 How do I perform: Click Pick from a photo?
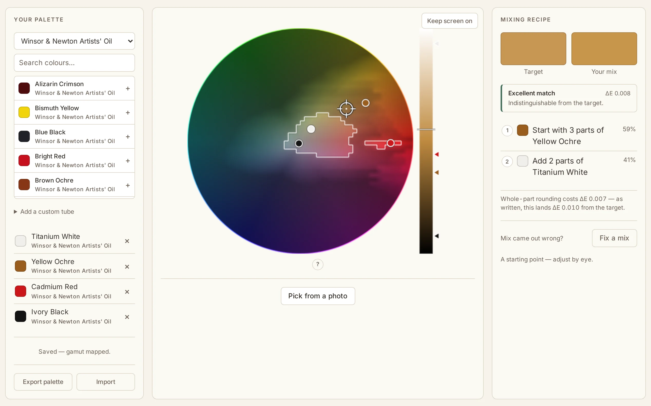(318, 296)
